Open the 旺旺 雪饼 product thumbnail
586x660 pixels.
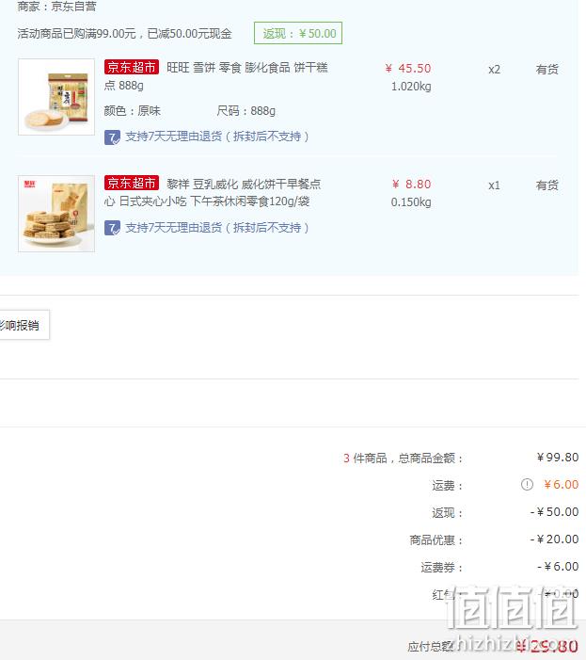[x=56, y=97]
